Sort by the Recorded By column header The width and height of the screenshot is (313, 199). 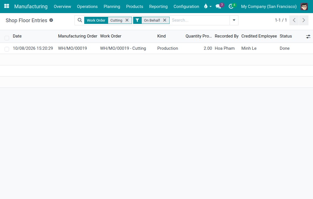click(226, 36)
